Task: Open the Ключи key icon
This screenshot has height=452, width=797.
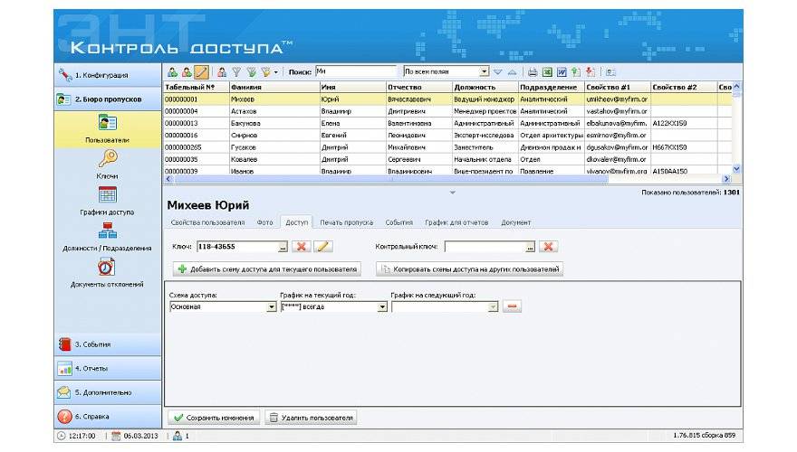Action: click(107, 159)
